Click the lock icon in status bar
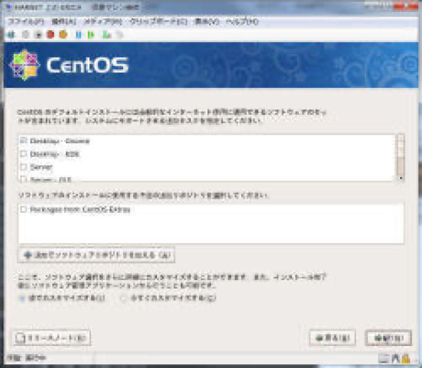Screen dimensions: 422x368 [405, 358]
